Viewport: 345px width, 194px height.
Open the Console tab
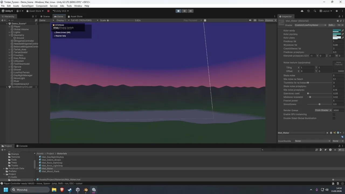point(22,146)
